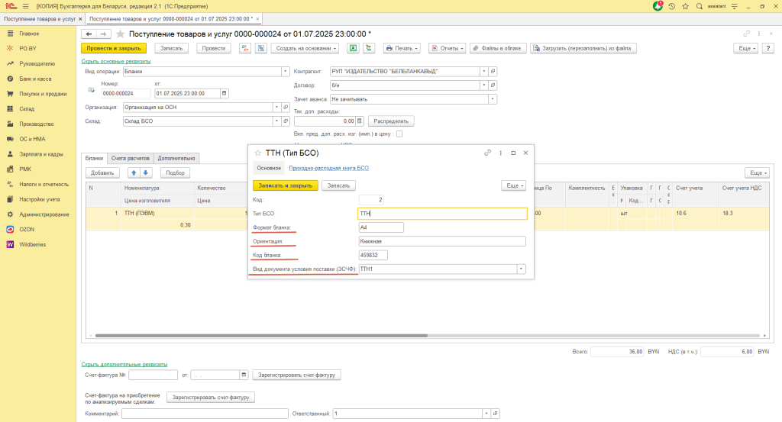The width and height of the screenshot is (782, 422).
Task: Open calendar picker for document date
Action: point(225,93)
